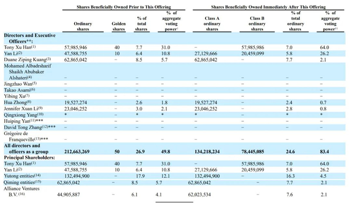This screenshot has height=204, width=351.
Task: Click the 62,023,534 Alliance Ventures Class A cell
Action: 200,194
